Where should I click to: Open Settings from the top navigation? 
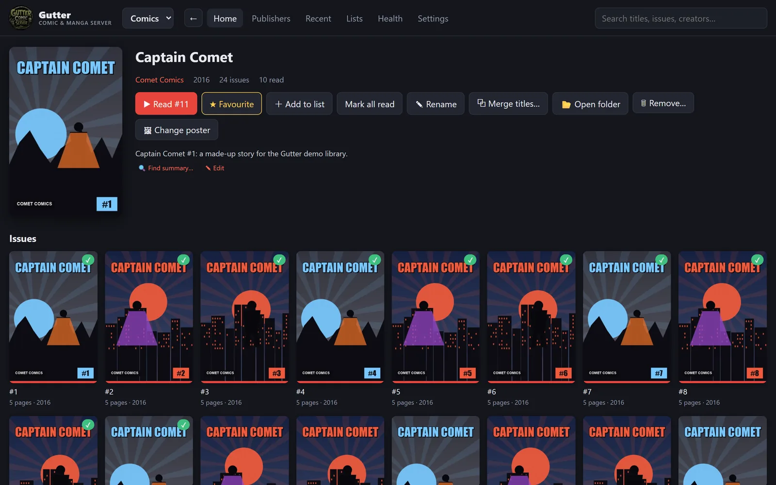point(433,18)
